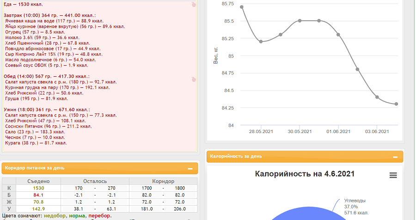Click the Завтрак (10:00) meal heading
This screenshot has width=416, height=220.
(49, 15)
